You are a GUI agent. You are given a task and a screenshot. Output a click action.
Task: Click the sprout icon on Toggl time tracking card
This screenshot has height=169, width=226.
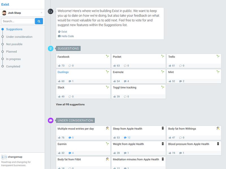pyautogui.click(x=163, y=87)
